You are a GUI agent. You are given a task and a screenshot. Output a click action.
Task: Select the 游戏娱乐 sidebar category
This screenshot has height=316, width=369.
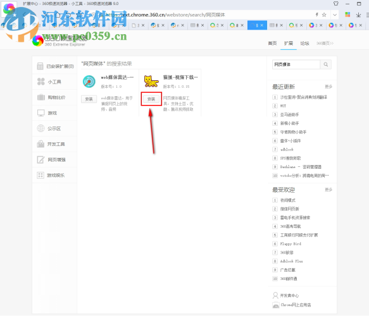pos(54,175)
